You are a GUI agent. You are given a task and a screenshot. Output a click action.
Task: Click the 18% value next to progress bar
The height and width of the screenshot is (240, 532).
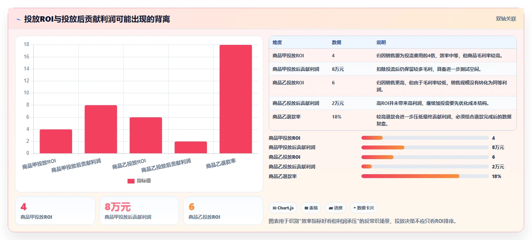497,177
